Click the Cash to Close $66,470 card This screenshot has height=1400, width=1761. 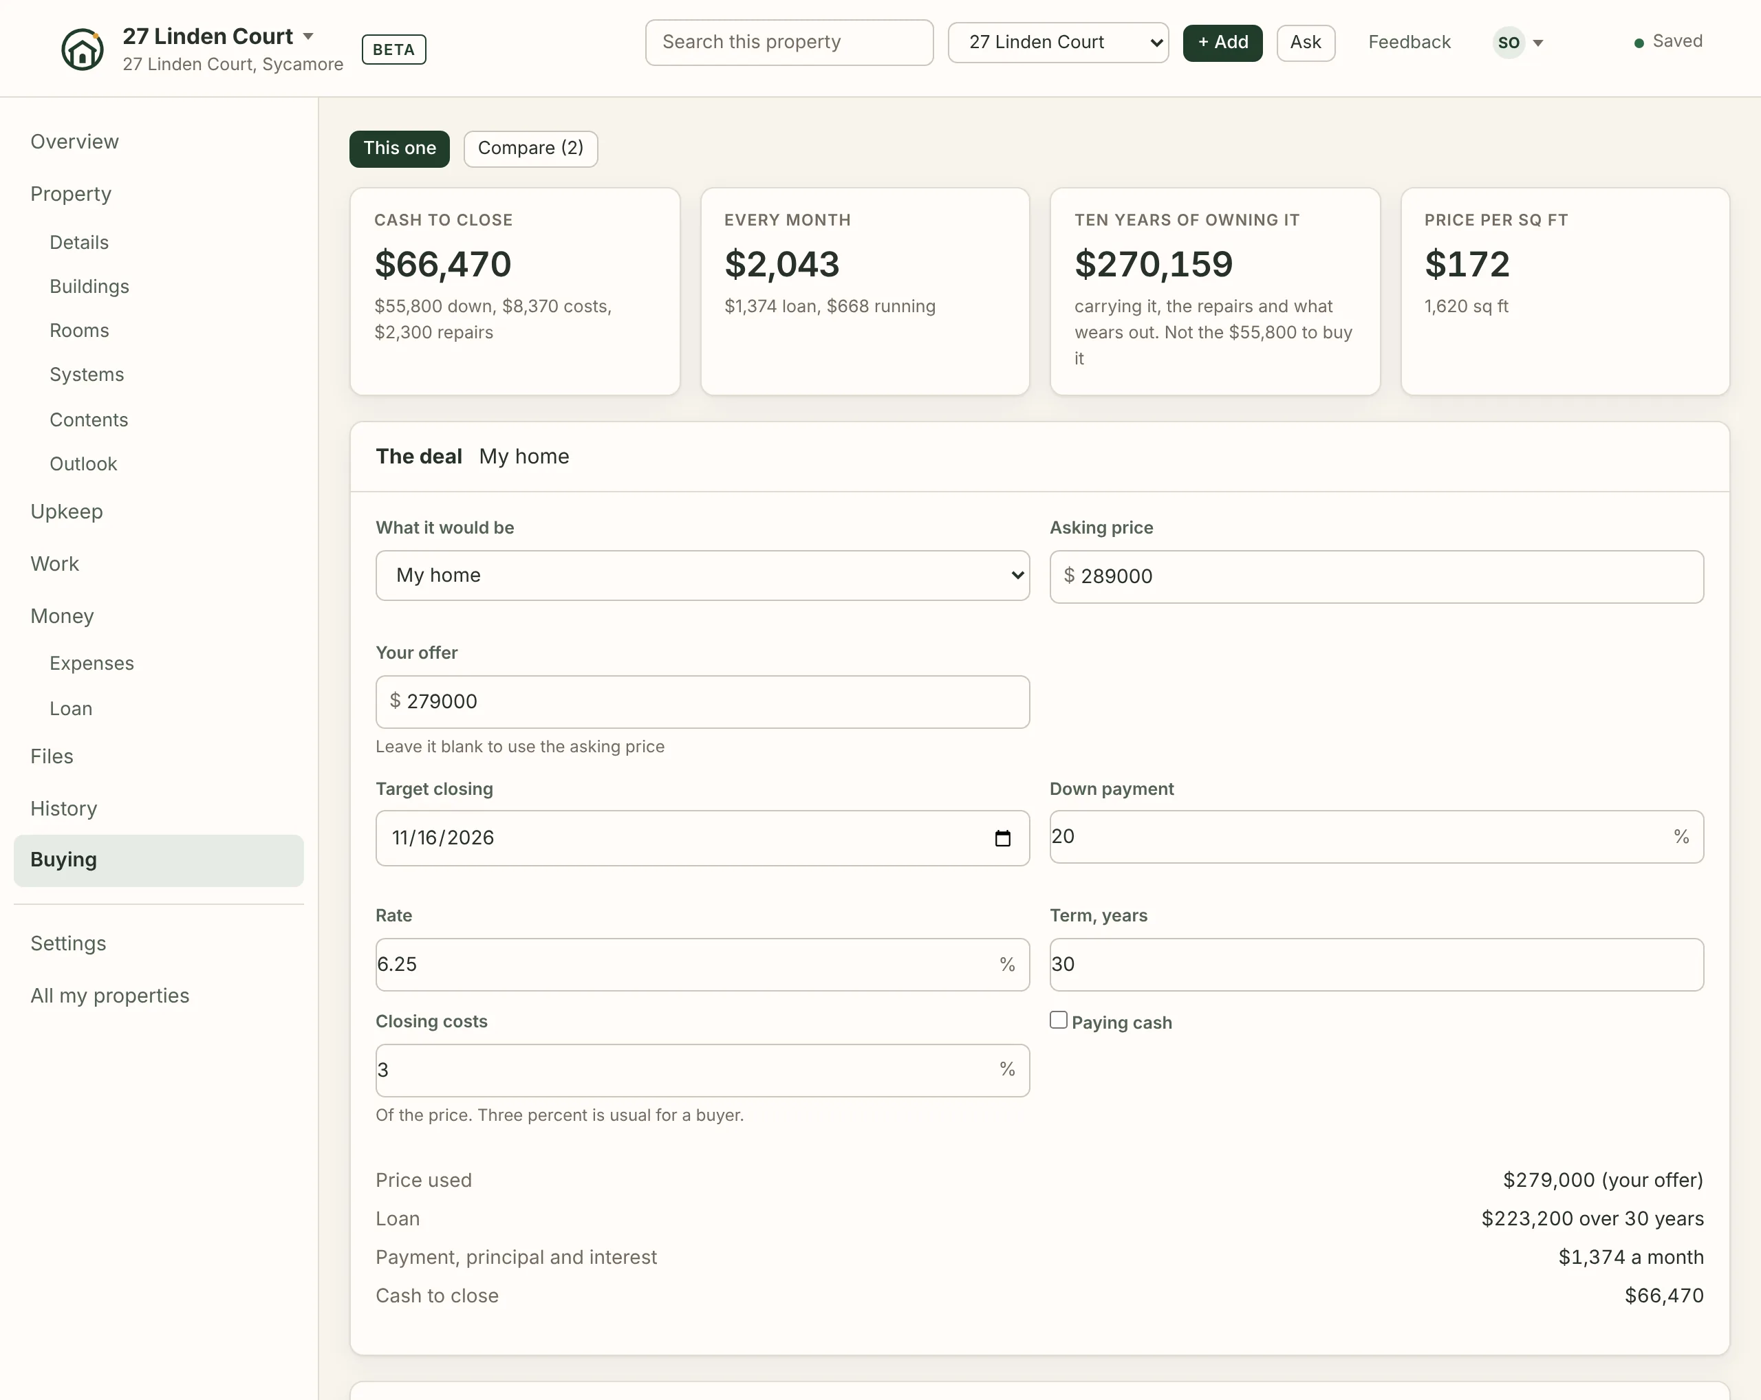click(515, 292)
